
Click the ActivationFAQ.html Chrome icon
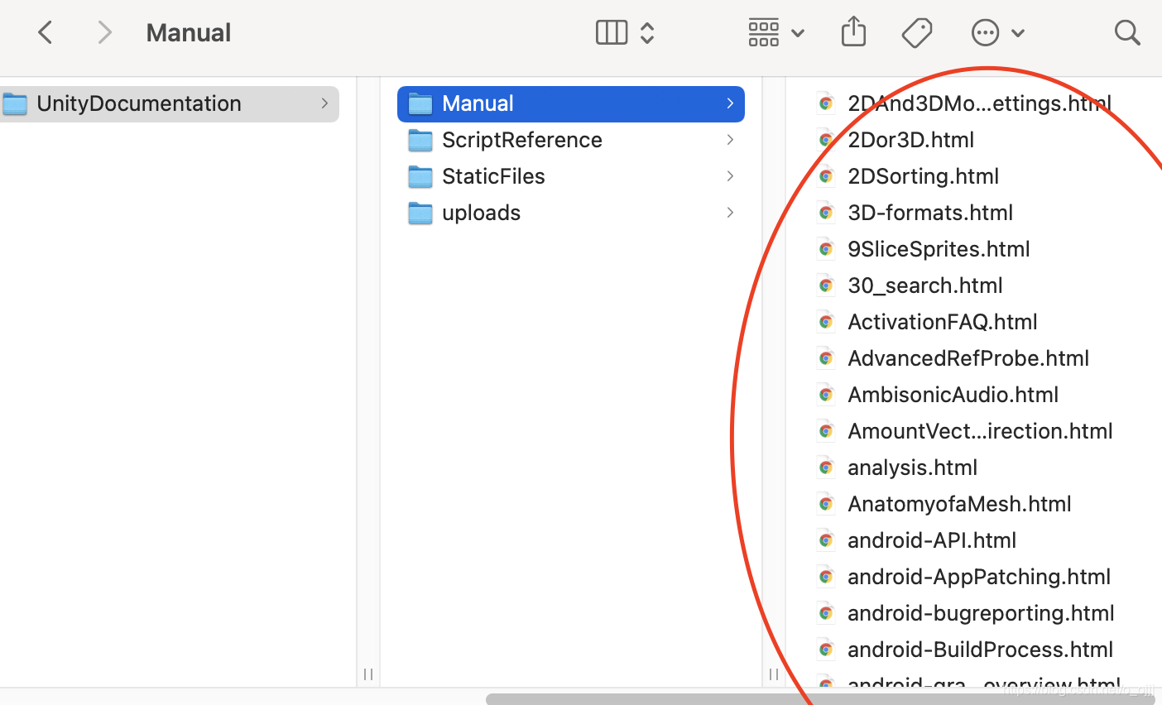[825, 322]
